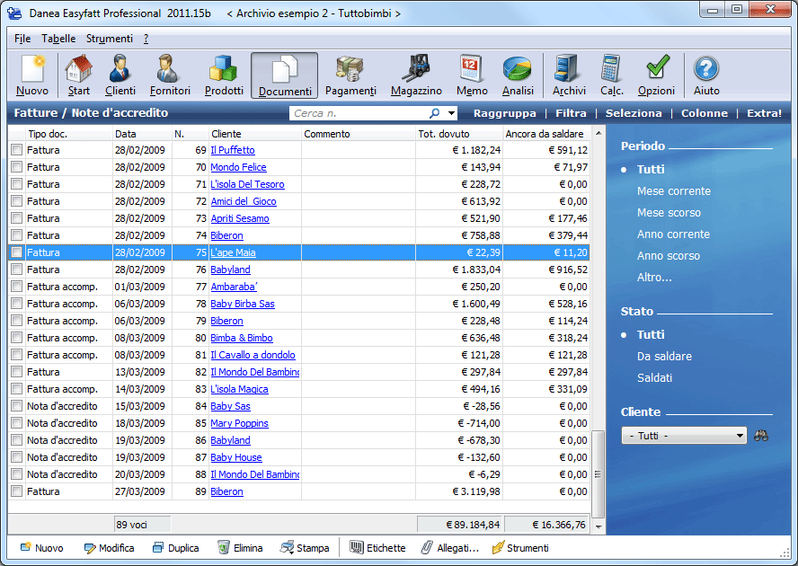Launch the Calc. calculator icon
Viewport: 798px width, 566px height.
[x=612, y=75]
